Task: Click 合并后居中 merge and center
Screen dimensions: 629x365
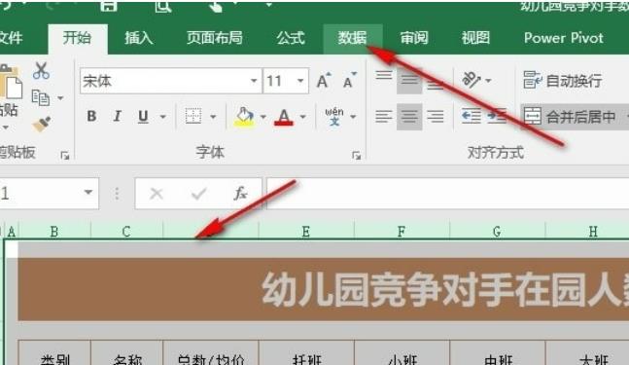Action: click(570, 117)
